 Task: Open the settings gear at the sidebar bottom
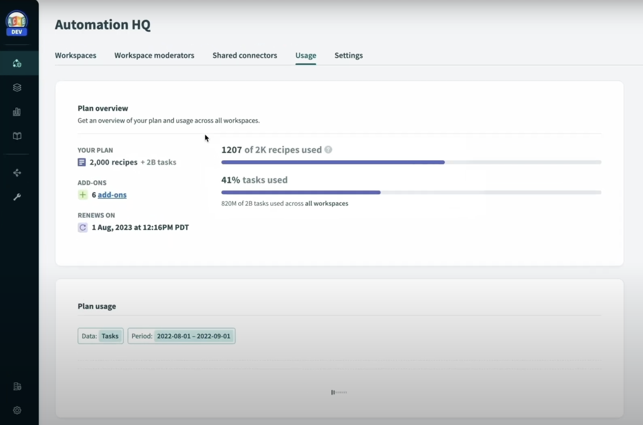click(17, 410)
